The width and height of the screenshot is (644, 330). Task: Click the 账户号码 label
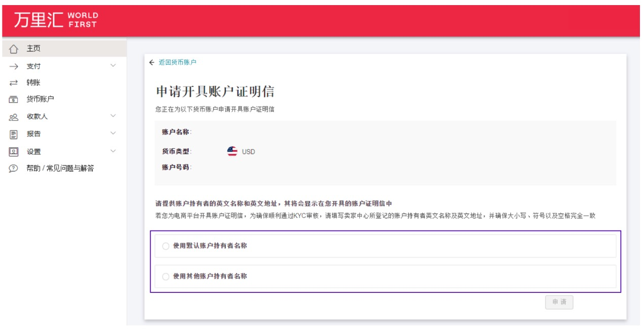click(x=177, y=167)
